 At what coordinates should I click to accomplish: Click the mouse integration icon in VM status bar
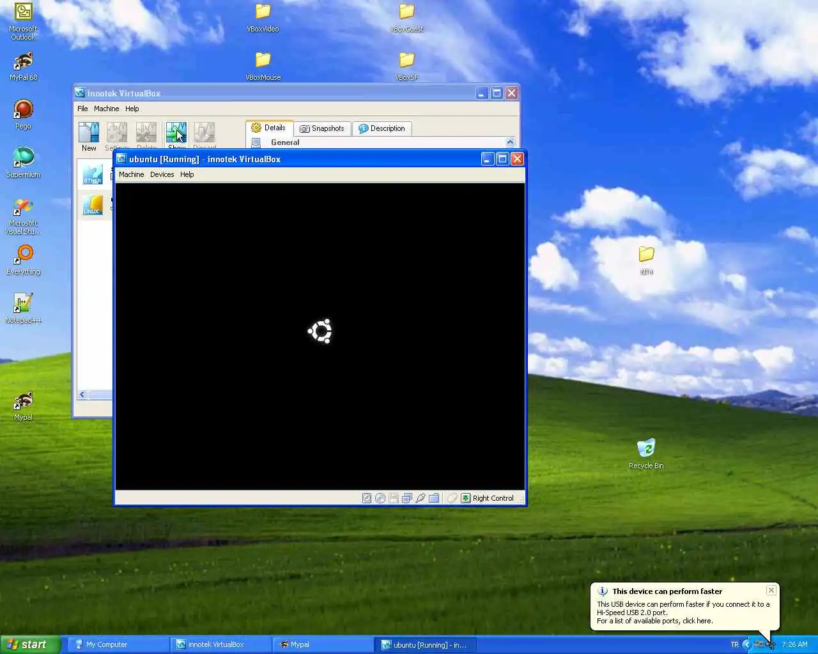tap(452, 498)
